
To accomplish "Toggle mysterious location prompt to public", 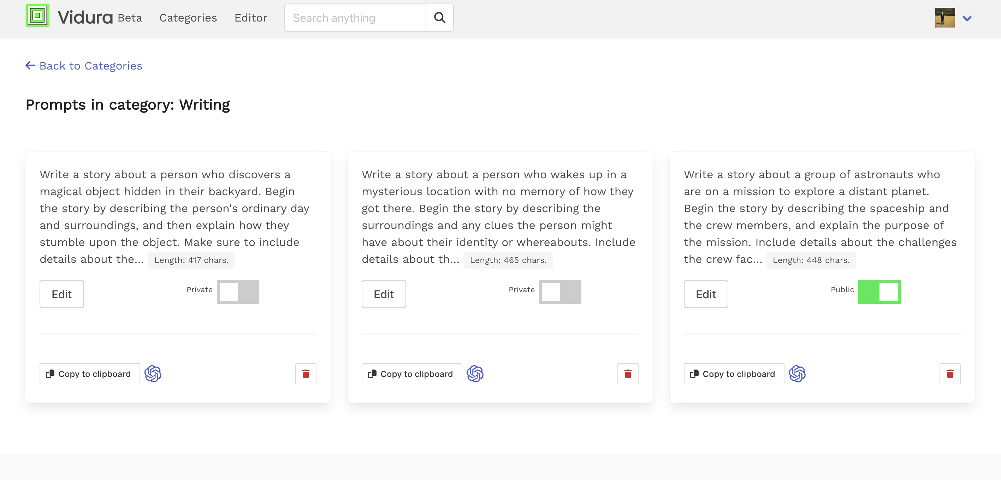I will 559,292.
